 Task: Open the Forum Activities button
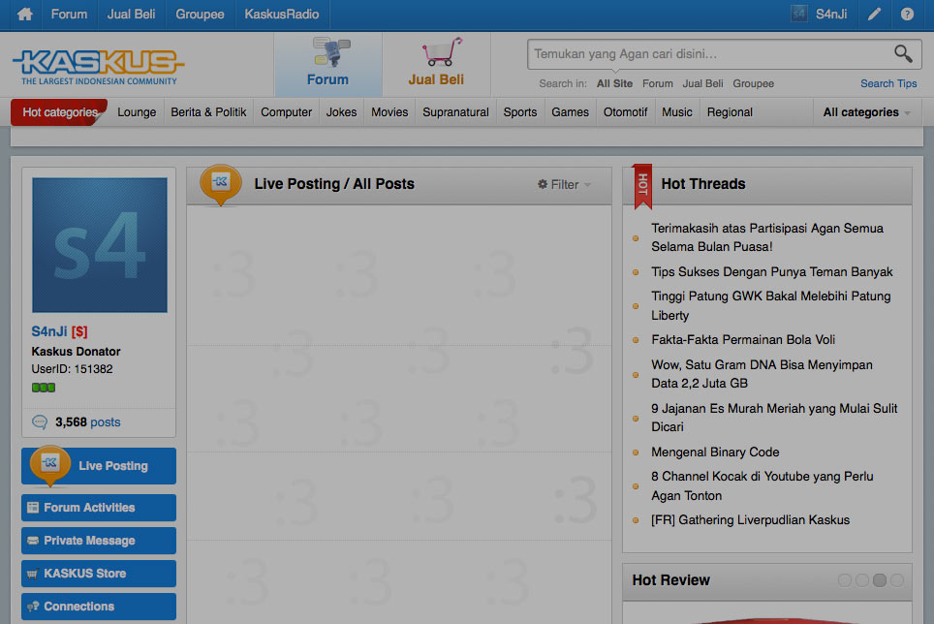(x=99, y=508)
